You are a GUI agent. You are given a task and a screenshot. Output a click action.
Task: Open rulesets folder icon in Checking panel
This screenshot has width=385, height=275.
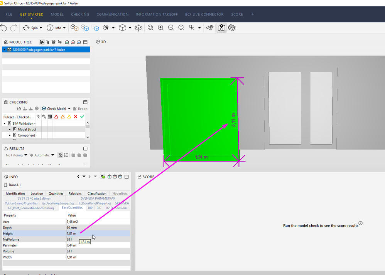pyautogui.click(x=19, y=108)
